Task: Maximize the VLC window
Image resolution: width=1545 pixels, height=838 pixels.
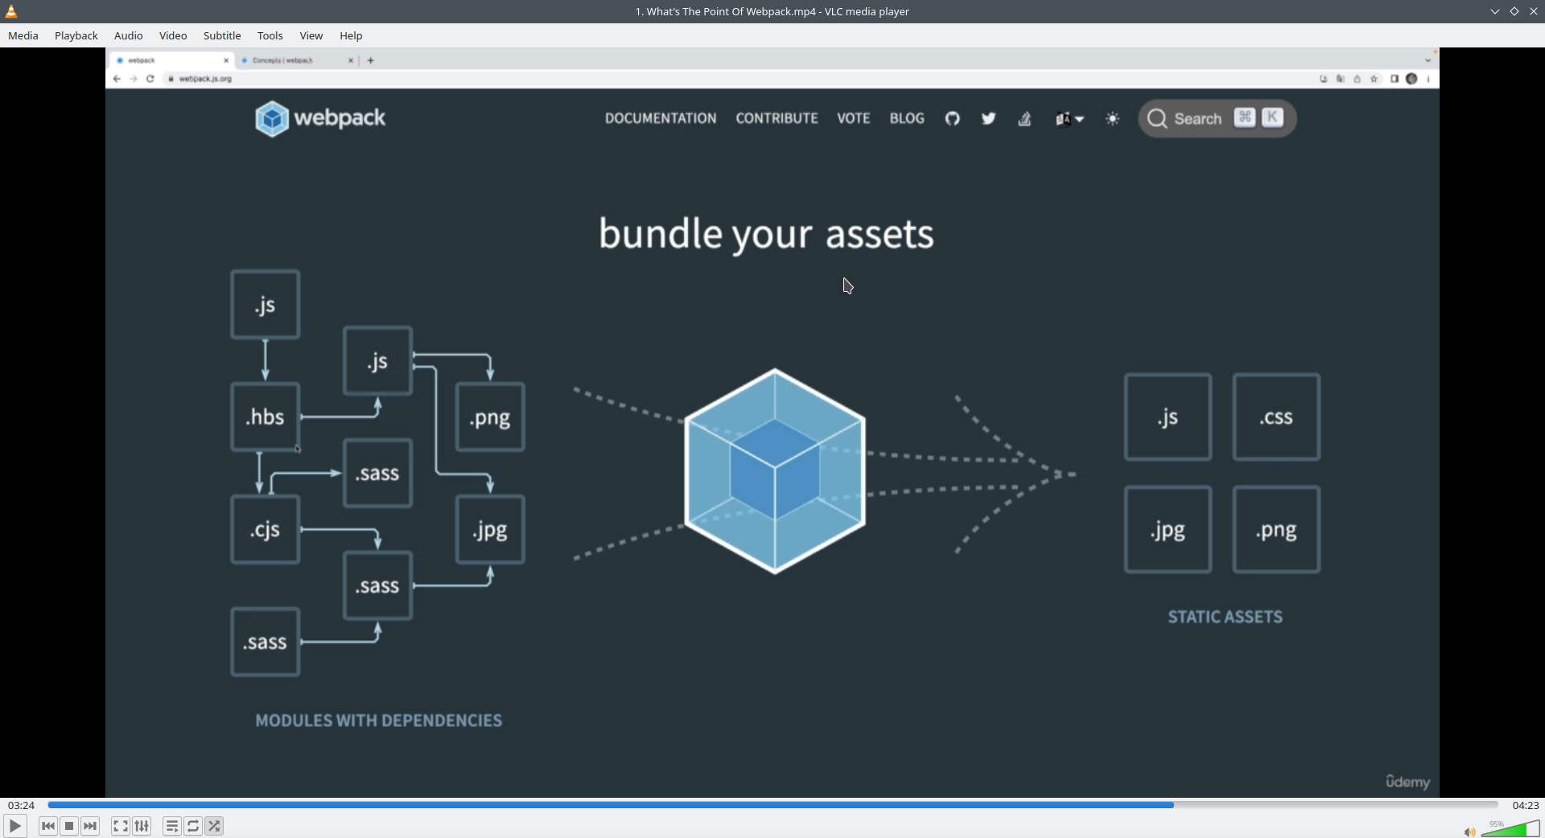Action: (1514, 11)
